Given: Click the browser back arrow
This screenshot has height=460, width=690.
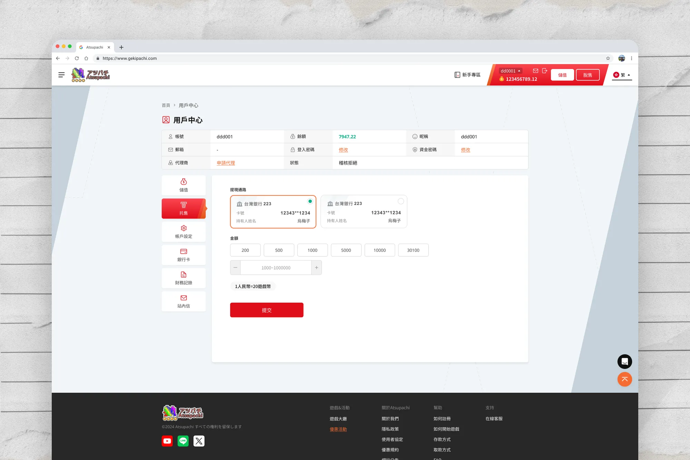Looking at the screenshot, I should [58, 58].
